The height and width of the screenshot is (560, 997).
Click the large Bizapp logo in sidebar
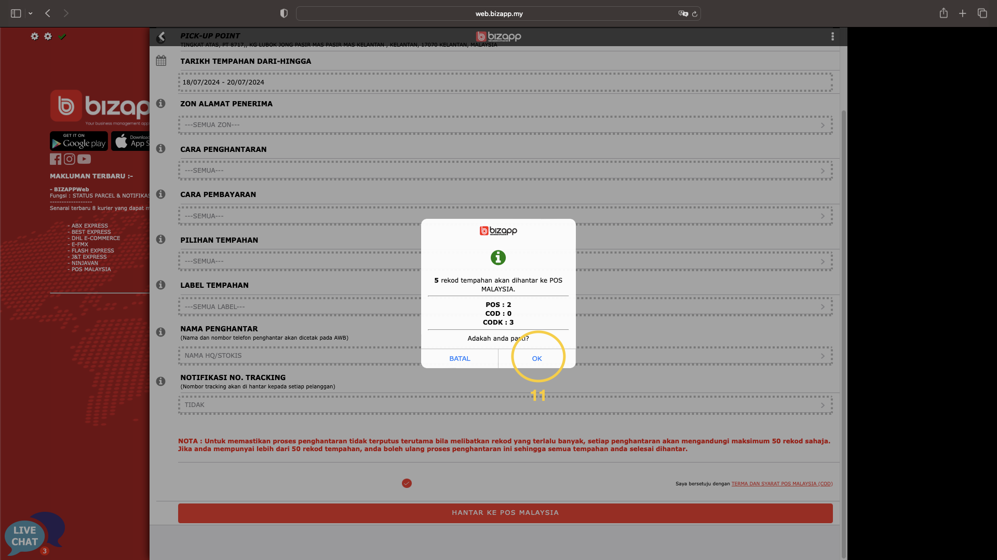click(x=100, y=107)
